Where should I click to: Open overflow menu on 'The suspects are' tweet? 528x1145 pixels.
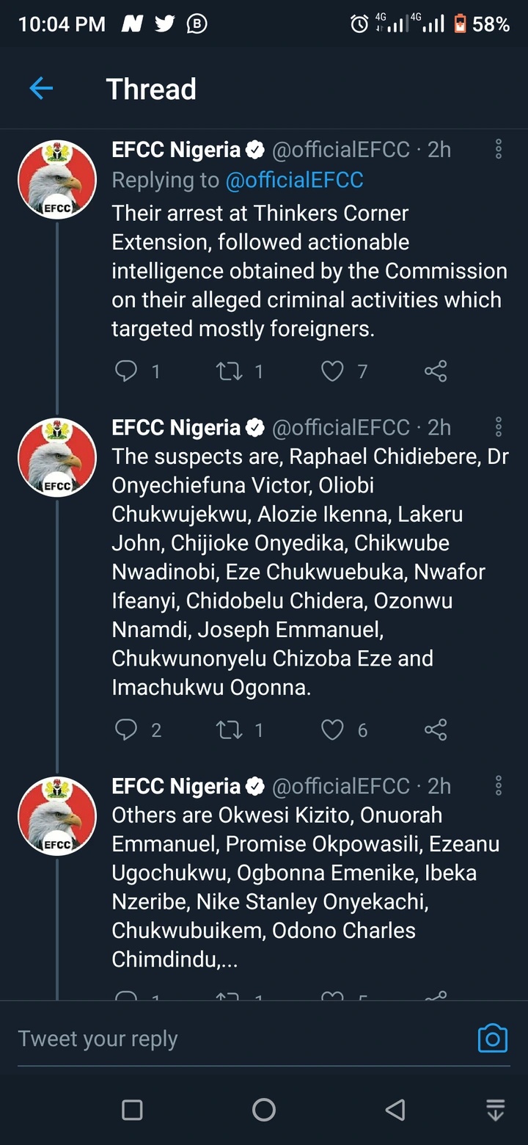pos(499,427)
